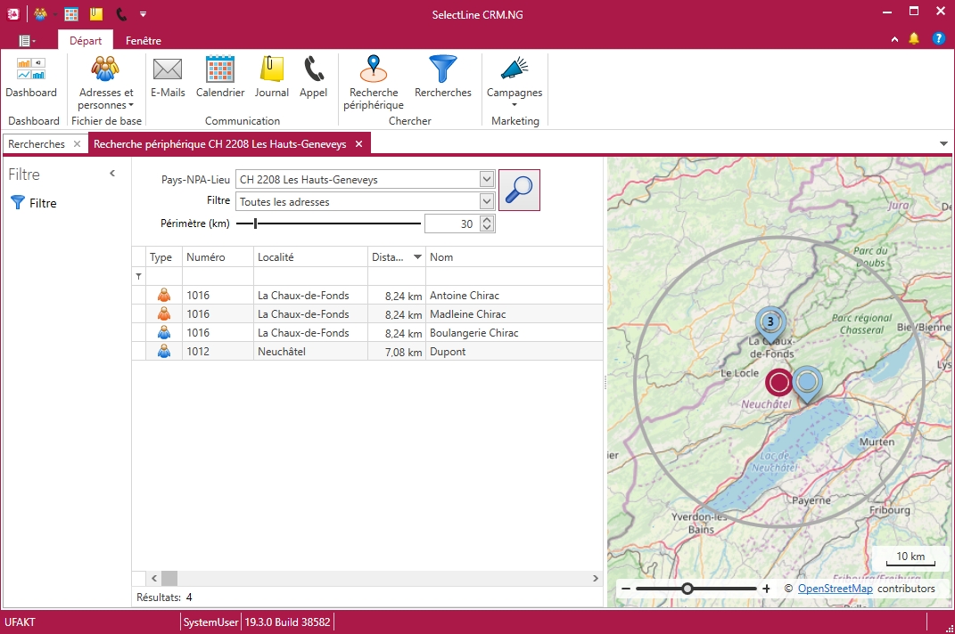Sort by the Type column header
The image size is (955, 634).
click(164, 256)
